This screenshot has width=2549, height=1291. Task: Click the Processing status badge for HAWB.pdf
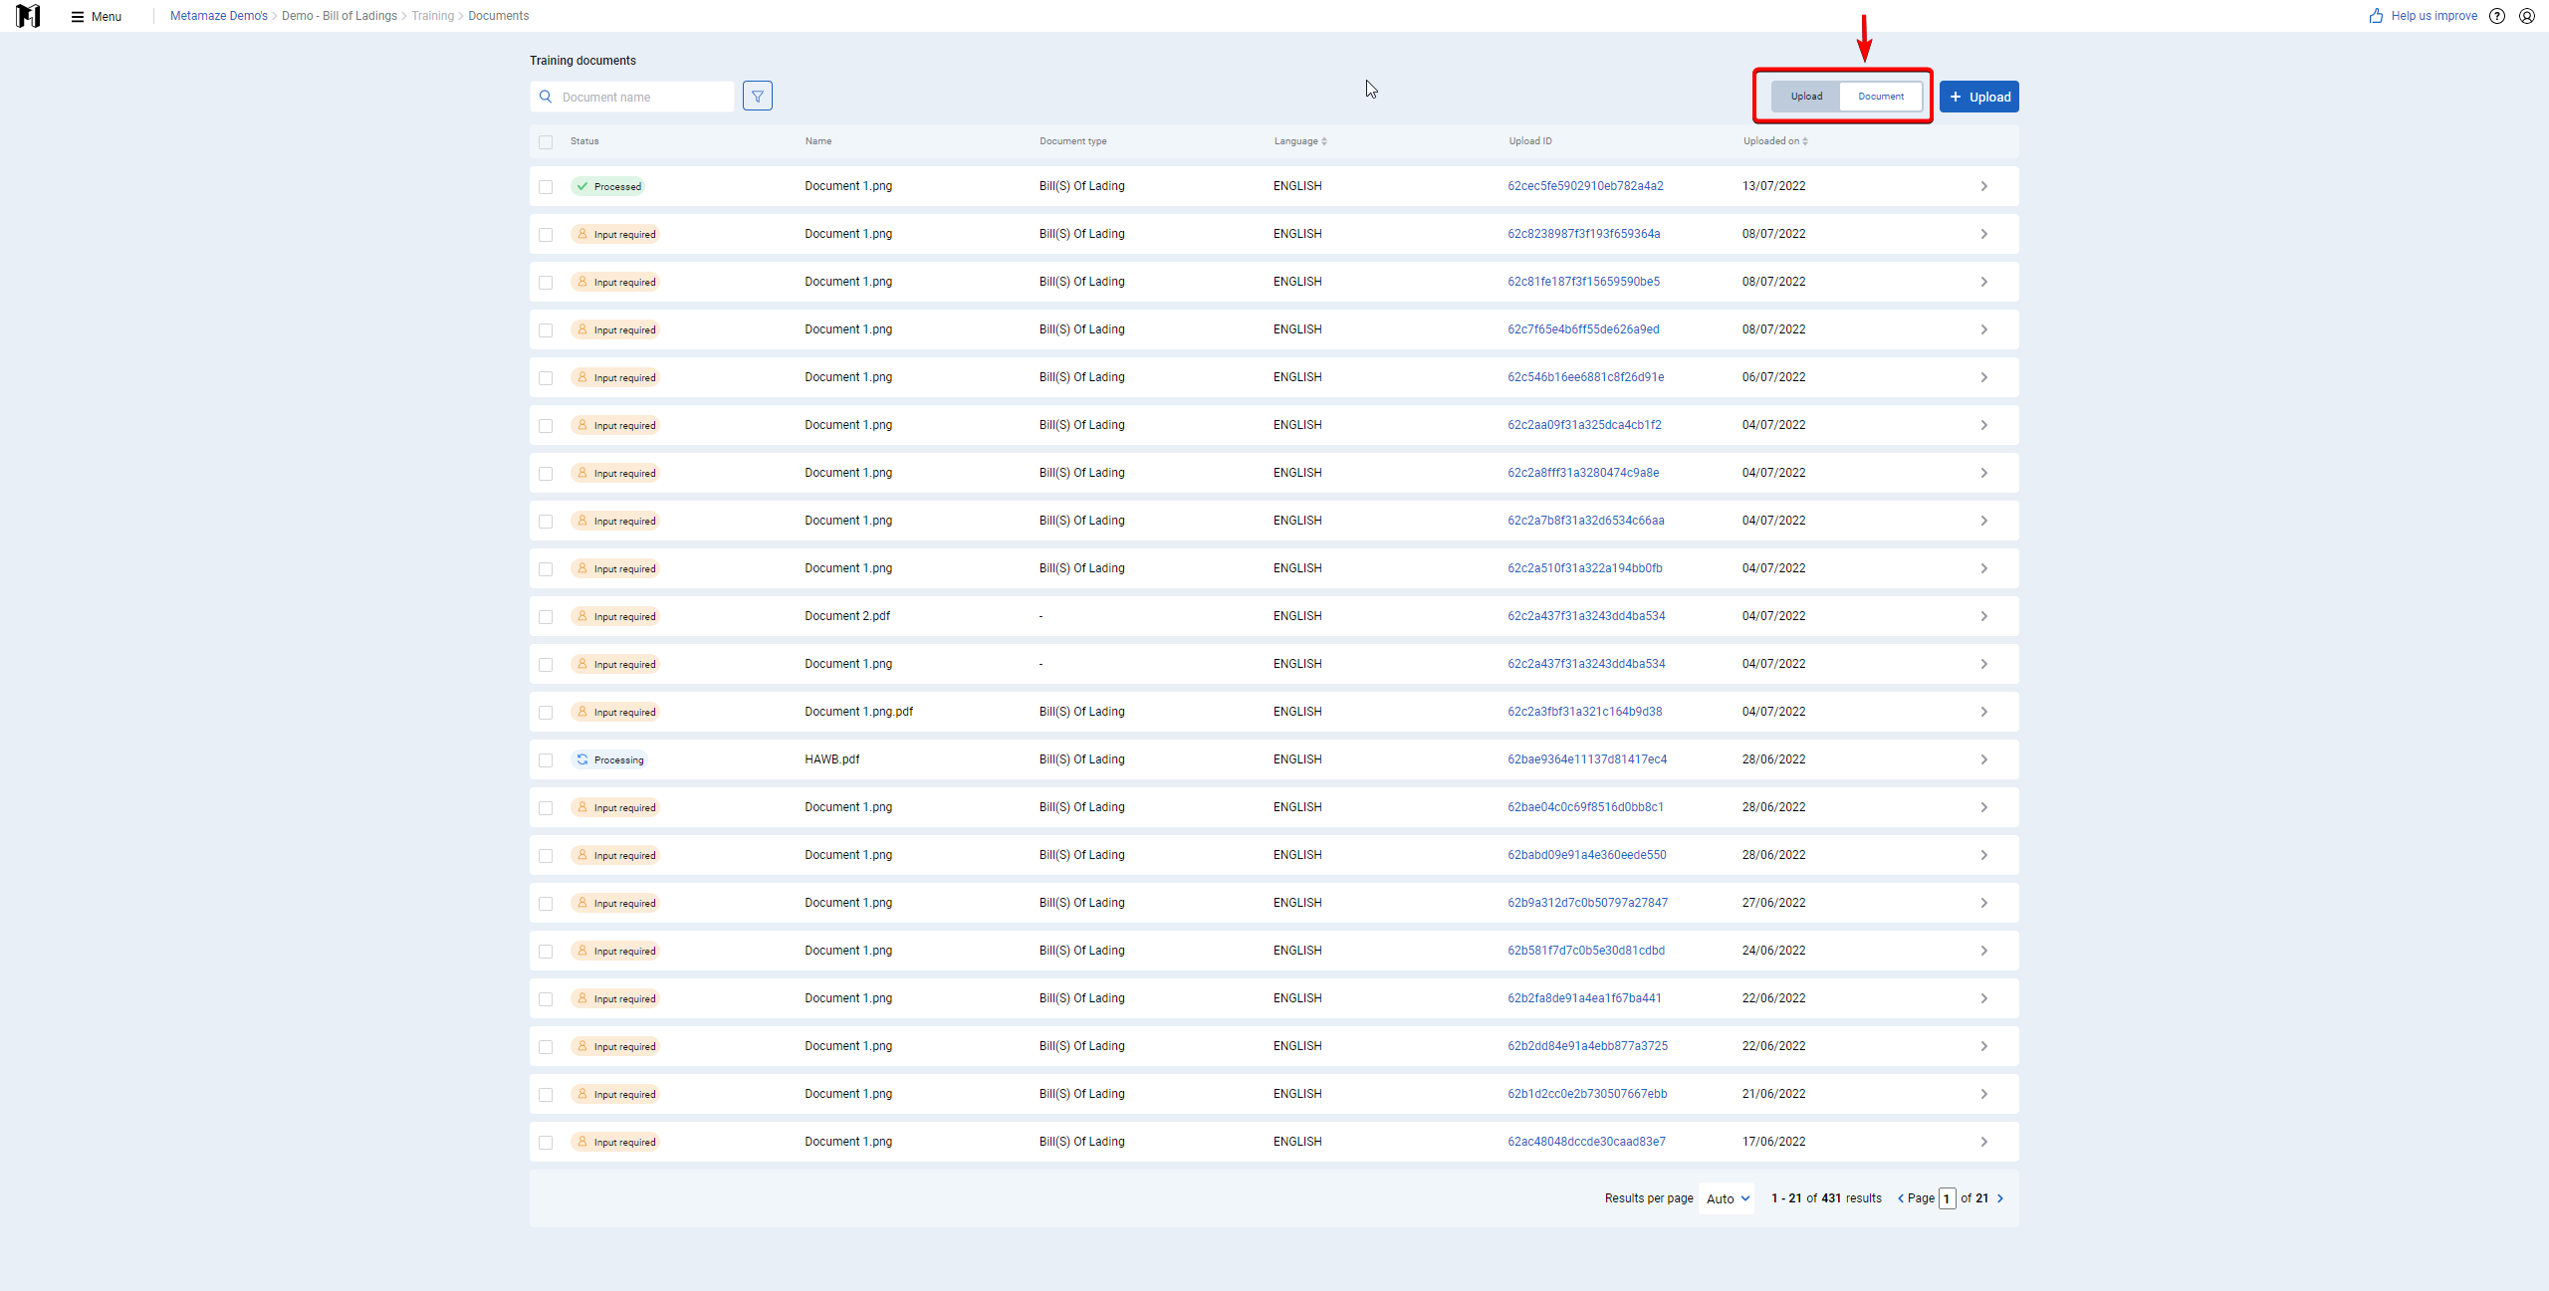[x=609, y=759]
